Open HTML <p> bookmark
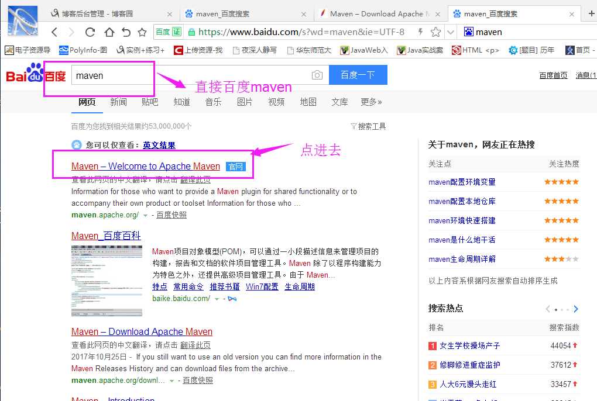The width and height of the screenshot is (597, 401). tap(475, 50)
